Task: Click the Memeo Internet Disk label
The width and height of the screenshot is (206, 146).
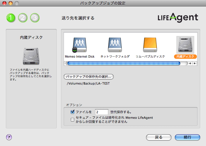Action: (80, 56)
